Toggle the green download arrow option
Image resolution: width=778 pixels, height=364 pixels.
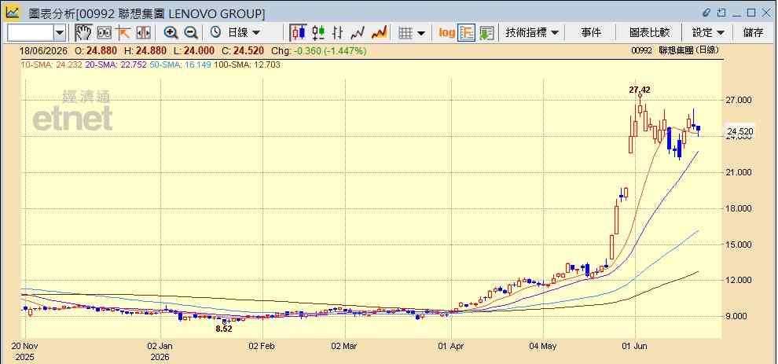point(486,33)
